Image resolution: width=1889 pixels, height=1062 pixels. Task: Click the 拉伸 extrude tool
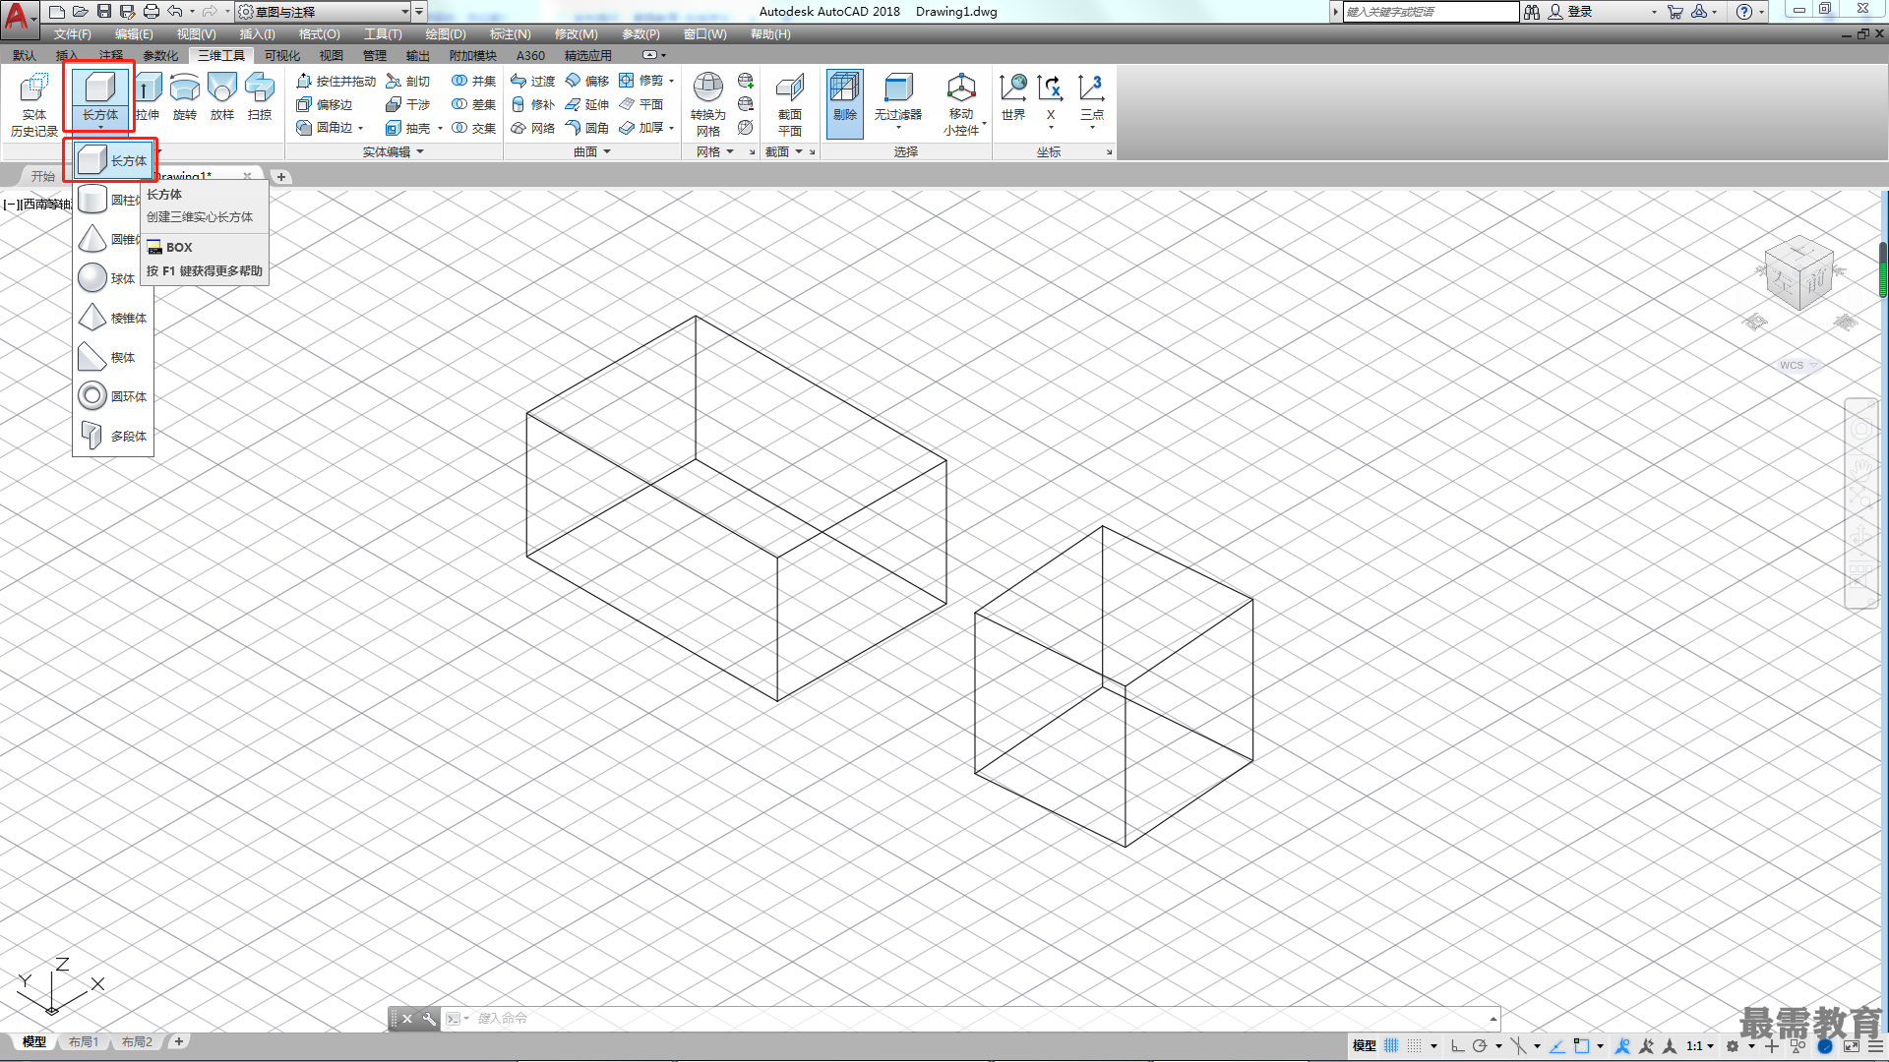148,97
